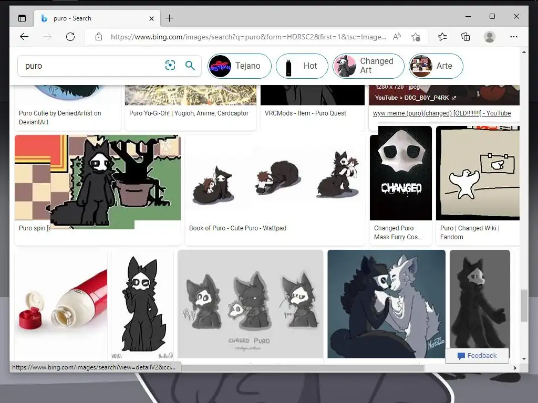Open Puro Yu-Gi-Oh! result caption
Image resolution: width=538 pixels, height=403 pixels.
[189, 113]
